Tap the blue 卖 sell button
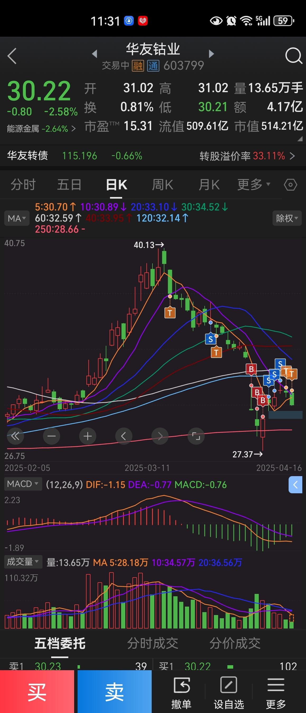Screen dimensions: 306x713 point(114,691)
